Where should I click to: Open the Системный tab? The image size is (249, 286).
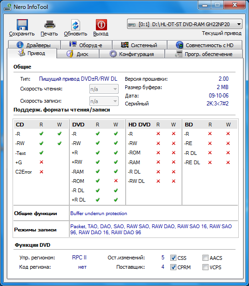coord(140,45)
